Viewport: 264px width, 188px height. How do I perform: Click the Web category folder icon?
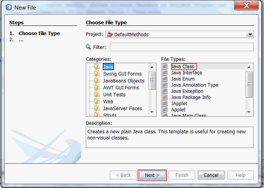(x=97, y=101)
